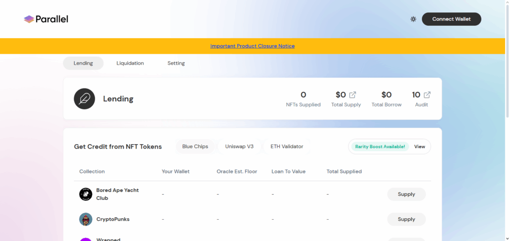Switch to the Liquidation tab
This screenshot has height=241, width=510.
point(130,63)
